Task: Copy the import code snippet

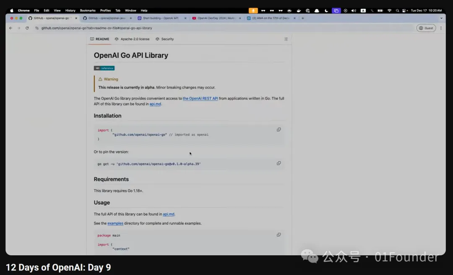Action: coord(279,130)
